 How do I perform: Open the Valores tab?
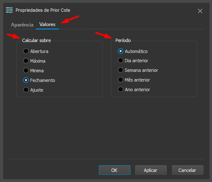[x=47, y=24]
